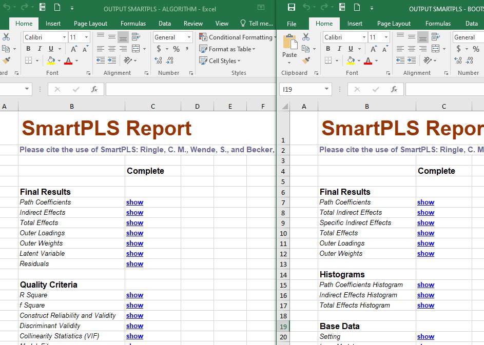
Task: Open the File menu in the right workbook
Action: coord(292,23)
